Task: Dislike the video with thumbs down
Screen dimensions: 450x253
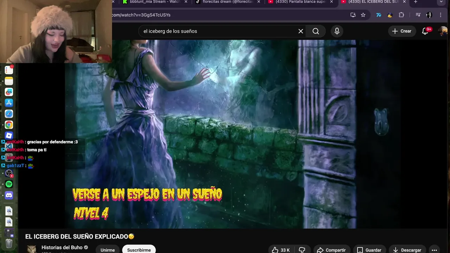Action: [x=302, y=250]
